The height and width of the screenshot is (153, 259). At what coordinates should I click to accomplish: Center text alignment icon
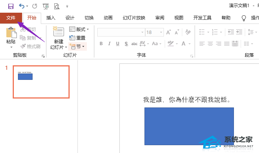click(210, 44)
